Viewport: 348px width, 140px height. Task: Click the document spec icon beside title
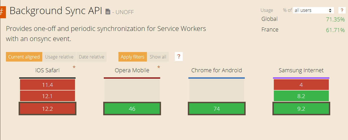pos(108,12)
